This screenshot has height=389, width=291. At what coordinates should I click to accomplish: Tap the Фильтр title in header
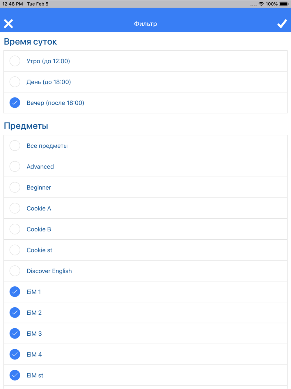pos(145,24)
